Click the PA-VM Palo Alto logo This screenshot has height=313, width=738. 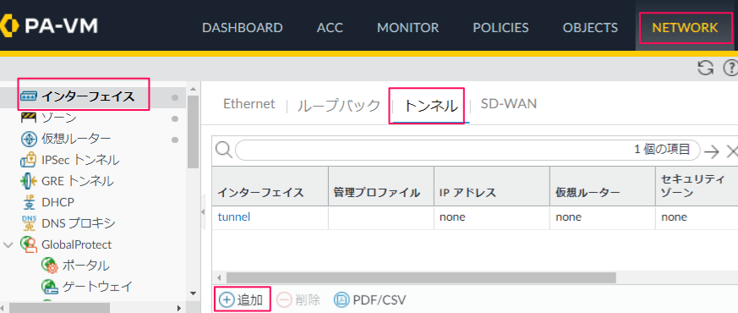pyautogui.click(x=49, y=26)
